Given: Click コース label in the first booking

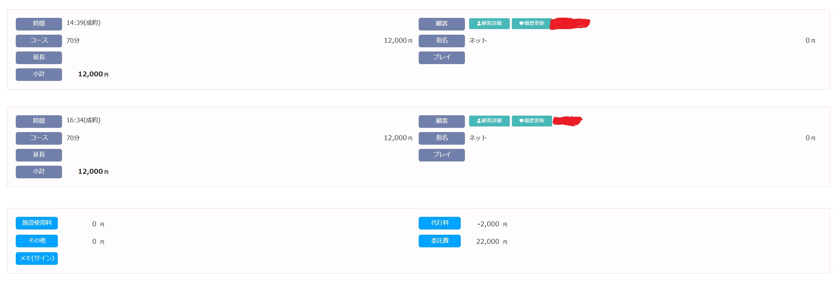Looking at the screenshot, I should [39, 41].
